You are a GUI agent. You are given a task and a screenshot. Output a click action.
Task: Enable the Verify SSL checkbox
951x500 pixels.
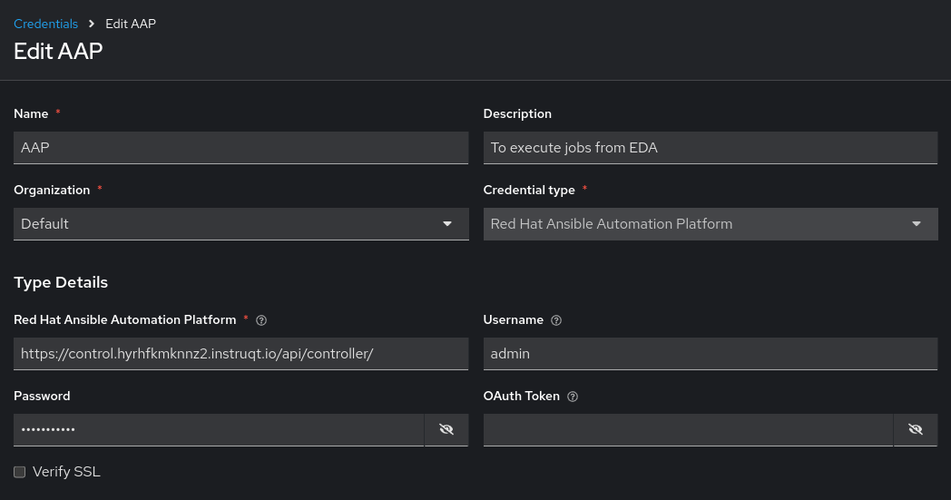click(19, 472)
